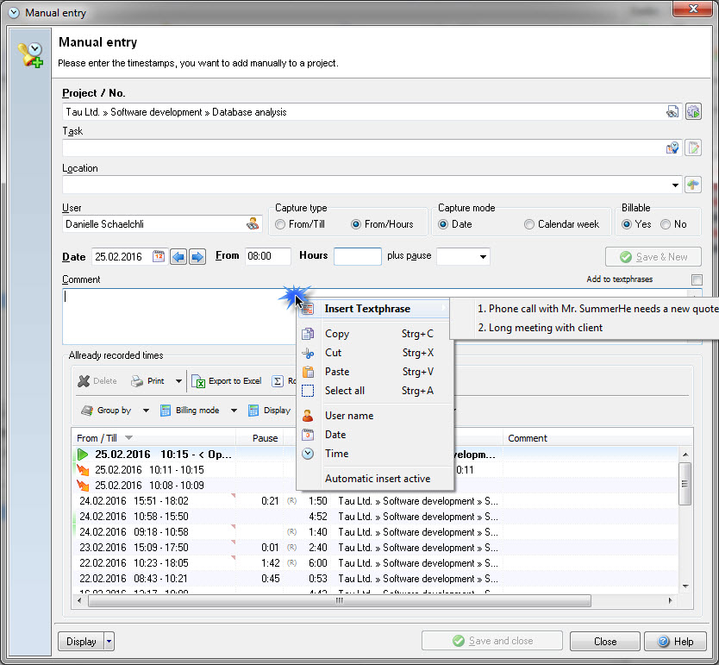Check the Add to textphrases checkbox

tap(697, 279)
